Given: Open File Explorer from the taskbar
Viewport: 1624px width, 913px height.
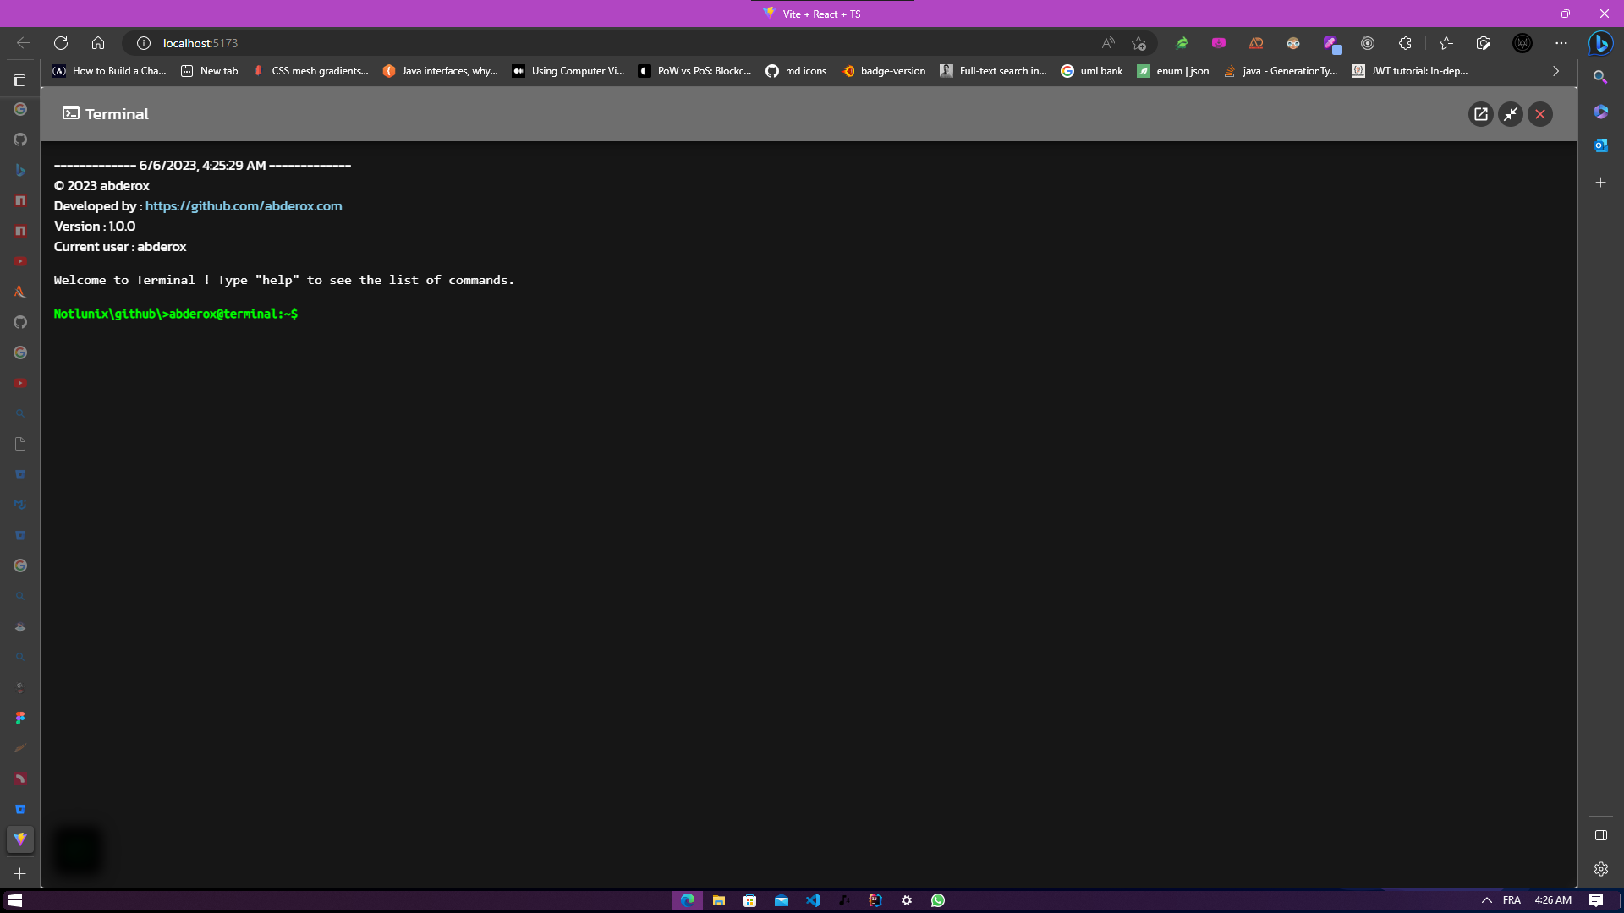Looking at the screenshot, I should tap(719, 900).
